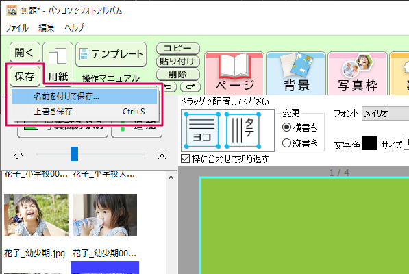Select the ヨコ horizontal text box icon
This screenshot has height=274, width=409.
click(x=201, y=130)
